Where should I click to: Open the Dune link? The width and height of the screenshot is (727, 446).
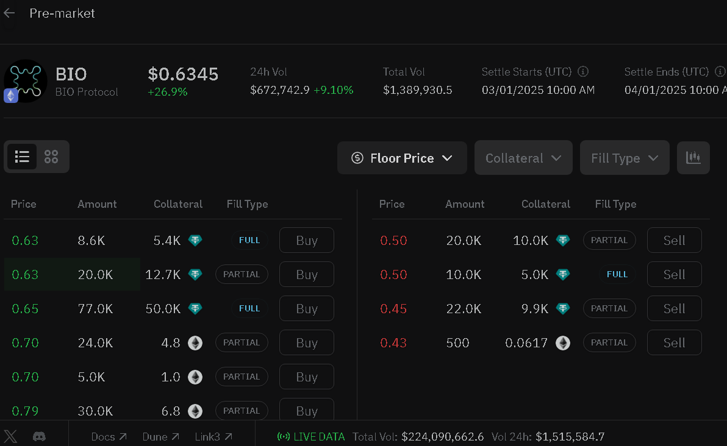(161, 437)
